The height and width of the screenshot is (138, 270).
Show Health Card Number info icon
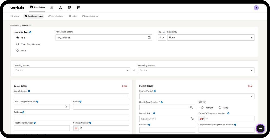click(x=162, y=102)
